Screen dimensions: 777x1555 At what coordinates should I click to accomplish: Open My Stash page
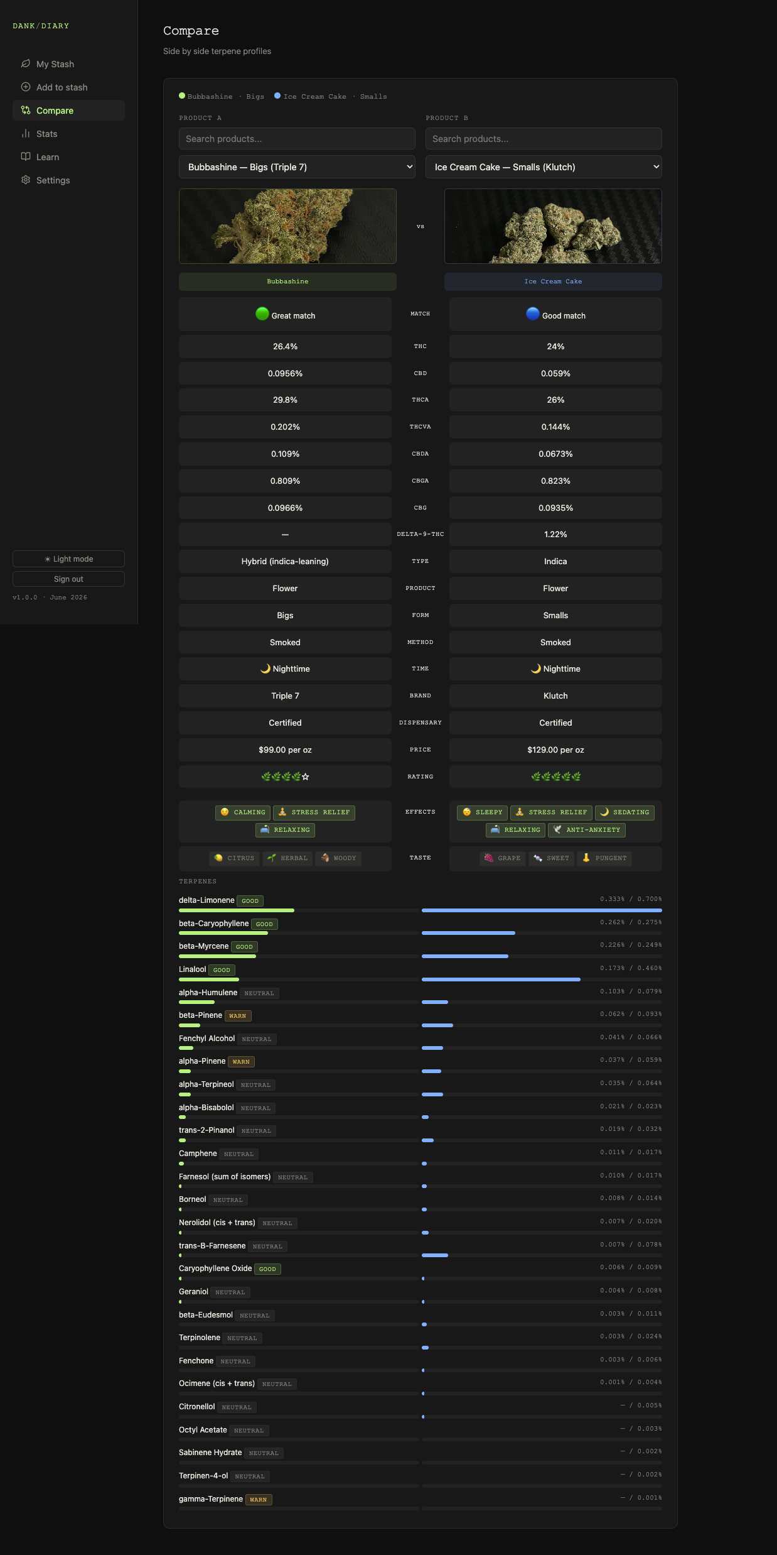pos(68,64)
